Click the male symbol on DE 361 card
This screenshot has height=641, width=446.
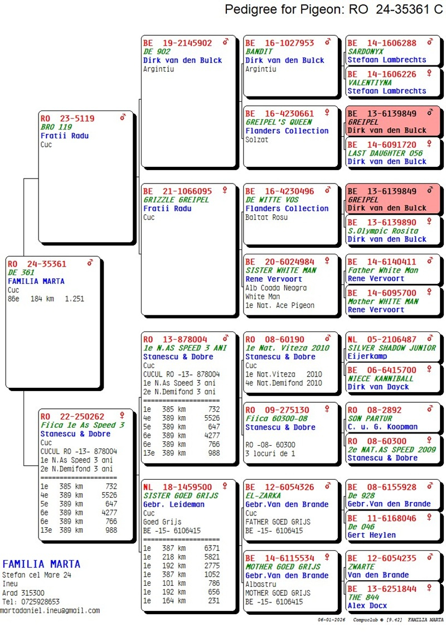point(90,263)
